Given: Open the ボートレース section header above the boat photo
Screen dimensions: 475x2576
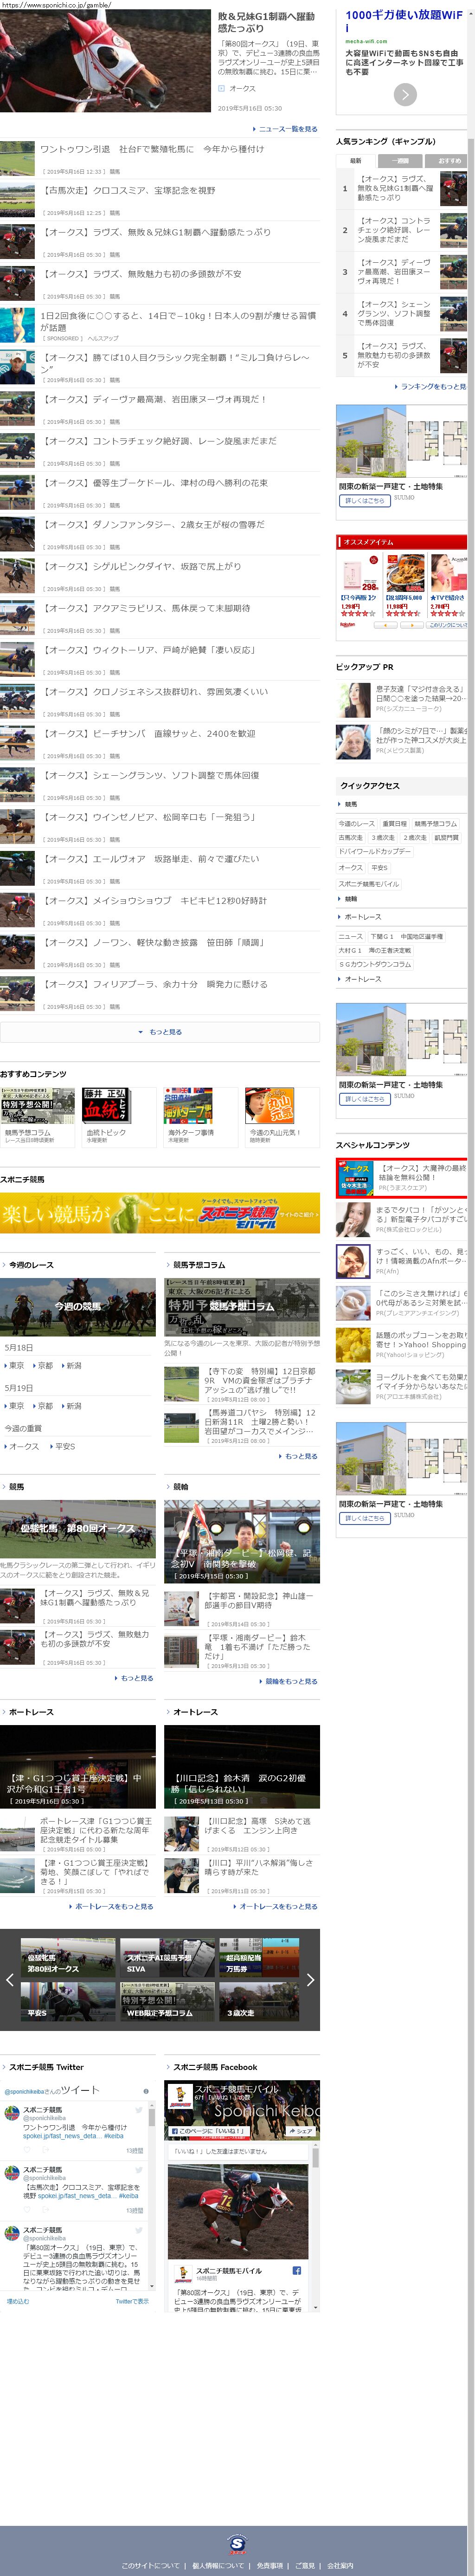Looking at the screenshot, I should tap(30, 1712).
